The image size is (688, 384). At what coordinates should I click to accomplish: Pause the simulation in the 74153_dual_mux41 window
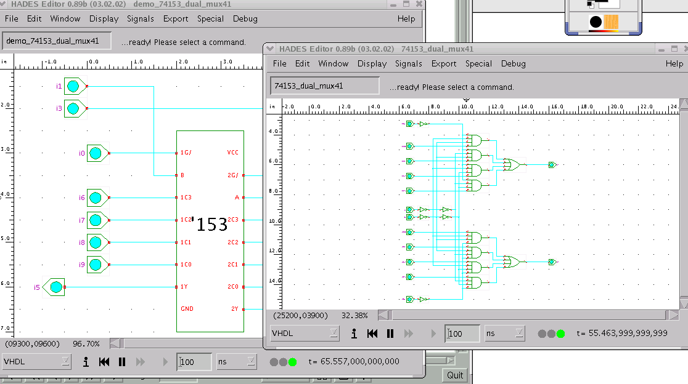point(390,334)
